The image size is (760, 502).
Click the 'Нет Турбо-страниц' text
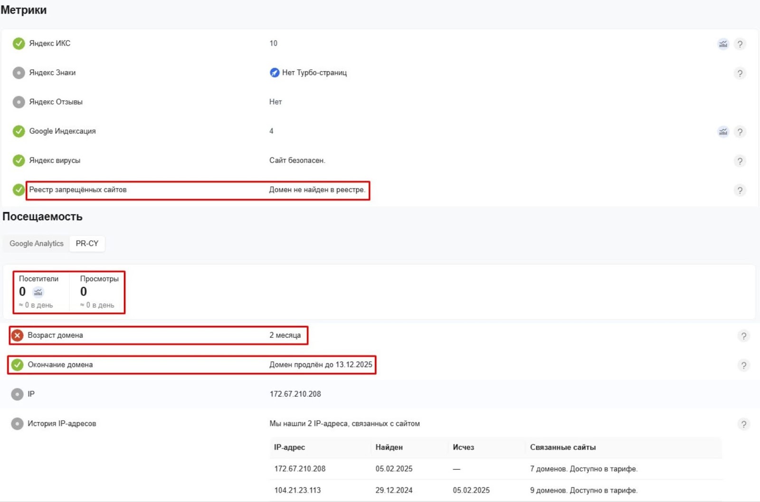tap(314, 73)
